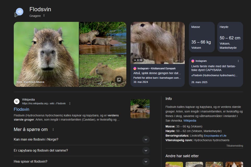This screenshot has width=251, height=167.
Task: Follow the Wikipedia link in Info panel
Action: 190,120
